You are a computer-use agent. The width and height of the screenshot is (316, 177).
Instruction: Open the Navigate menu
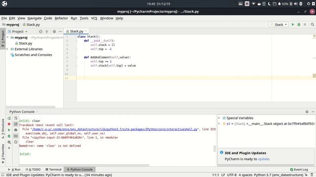click(x=35, y=18)
